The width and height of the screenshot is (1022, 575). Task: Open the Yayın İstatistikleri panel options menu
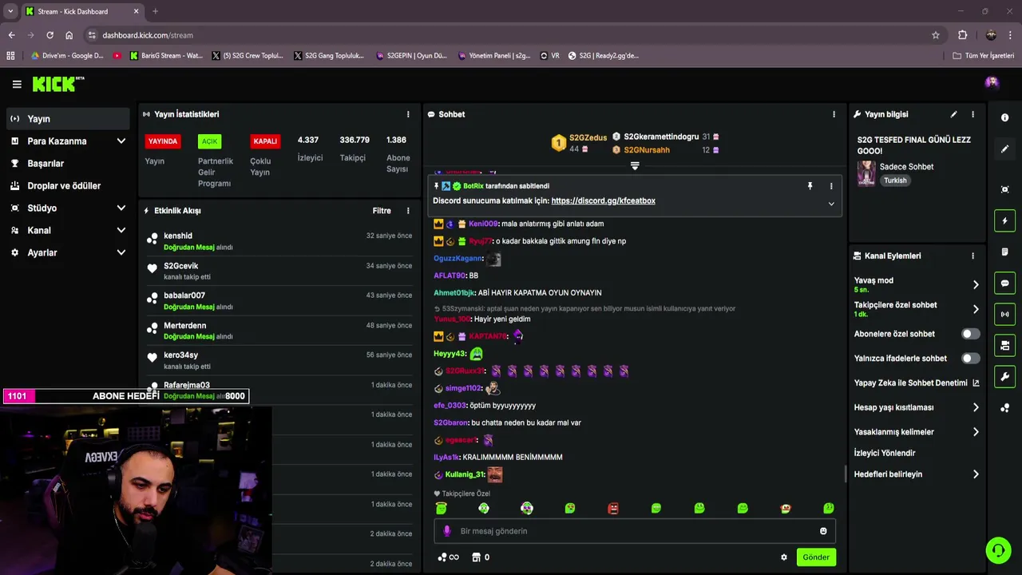(x=408, y=114)
